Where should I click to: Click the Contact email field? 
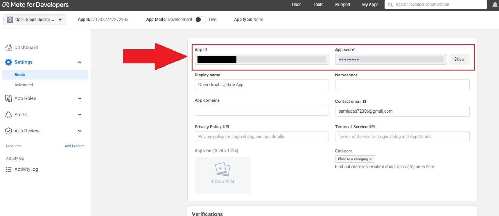(402, 111)
